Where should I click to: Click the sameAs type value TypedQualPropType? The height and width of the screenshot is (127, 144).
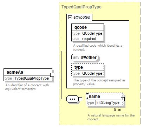point(32,78)
